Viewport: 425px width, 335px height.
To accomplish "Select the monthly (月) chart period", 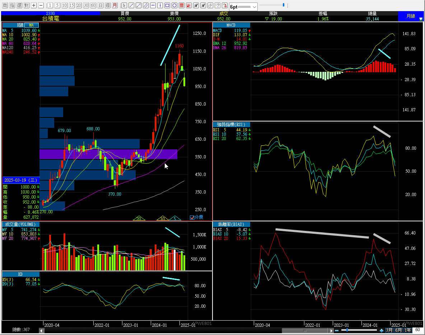I will [x=115, y=5].
